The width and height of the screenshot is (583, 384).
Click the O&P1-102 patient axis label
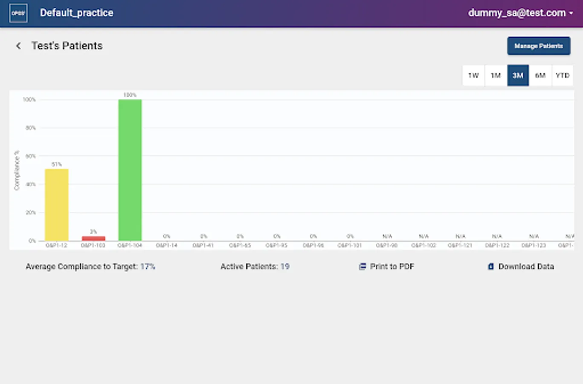pyautogui.click(x=423, y=245)
